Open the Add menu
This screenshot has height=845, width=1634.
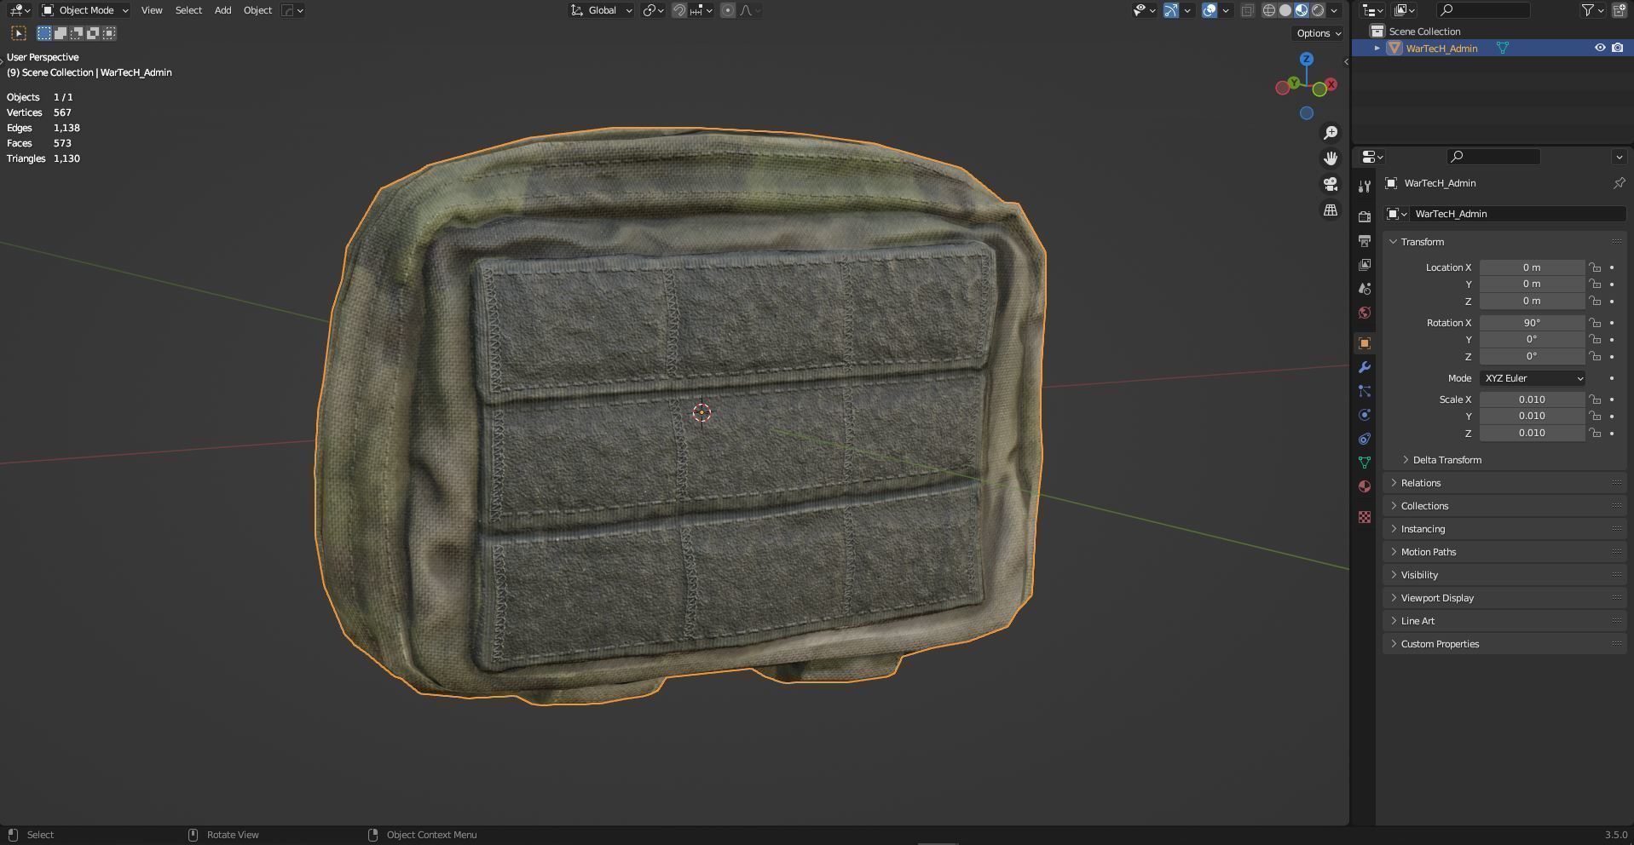[x=222, y=10]
